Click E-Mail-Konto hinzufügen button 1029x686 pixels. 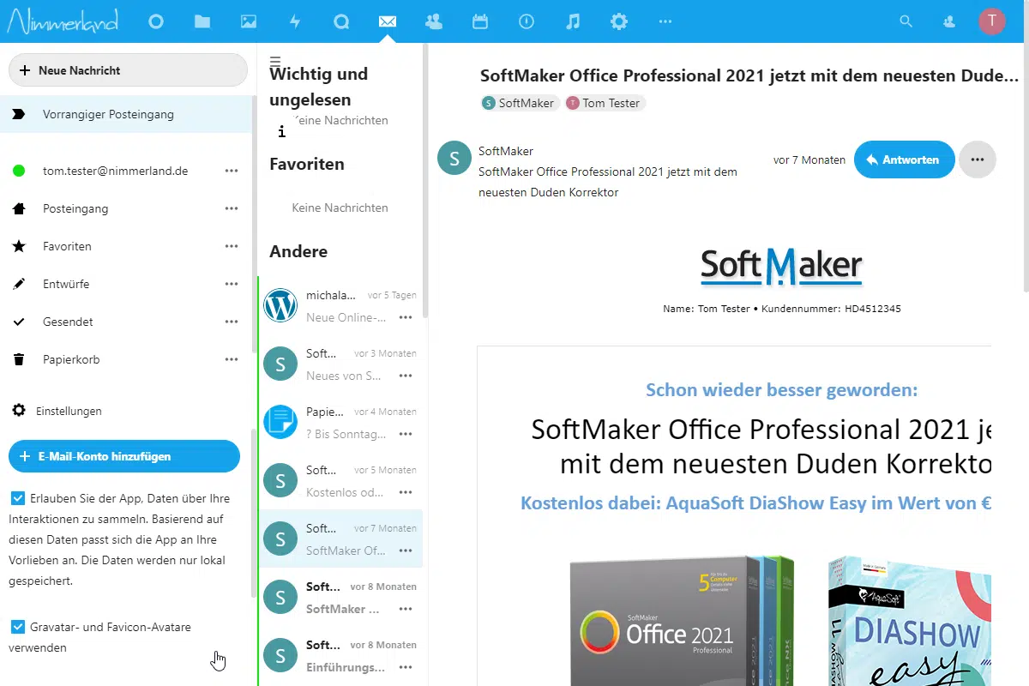pos(124,456)
